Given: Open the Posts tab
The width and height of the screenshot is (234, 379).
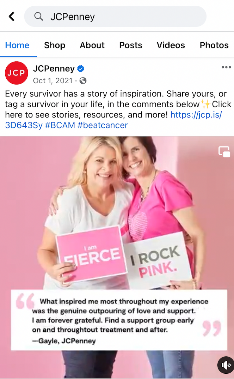Looking at the screenshot, I should [131, 45].
